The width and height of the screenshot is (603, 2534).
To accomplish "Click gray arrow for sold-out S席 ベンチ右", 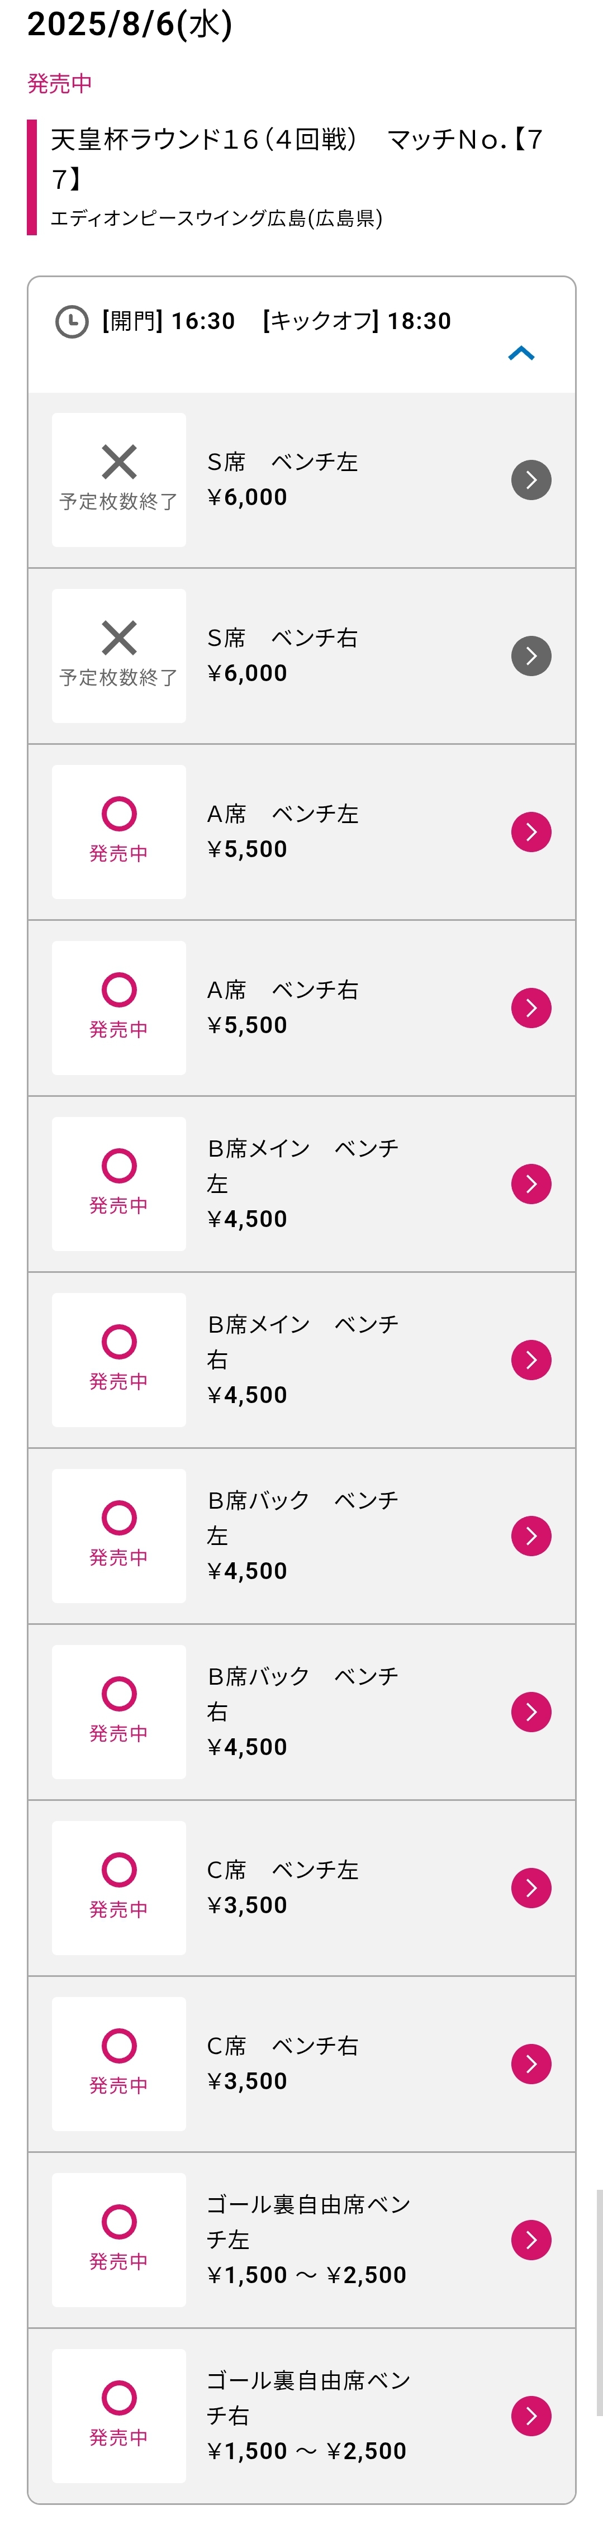I will [531, 656].
